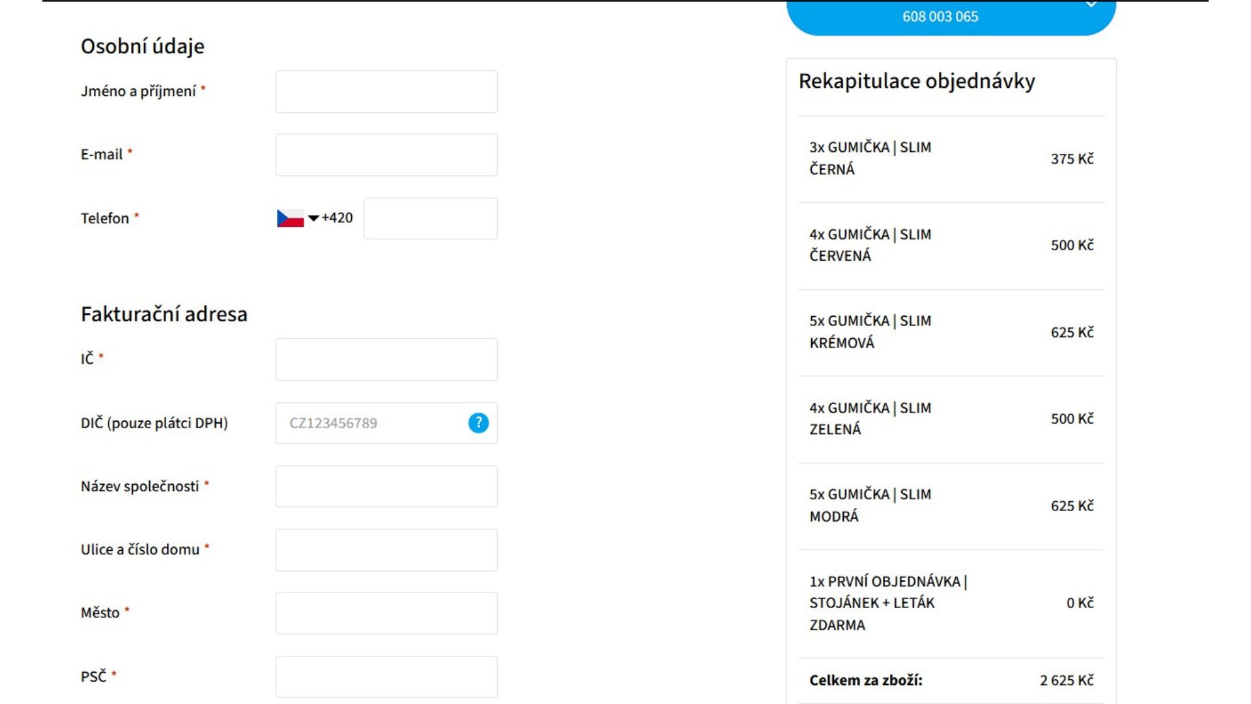The width and height of the screenshot is (1251, 704).
Task: Click the Ulice a číslo domu field
Action: [x=386, y=550]
